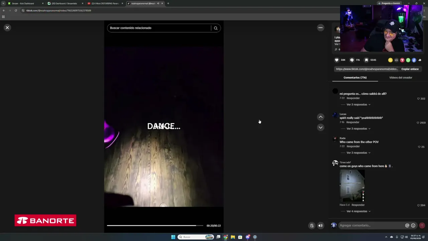428x241 pixels.
Task: Go to previous video with up arrow
Action: pyautogui.click(x=320, y=117)
